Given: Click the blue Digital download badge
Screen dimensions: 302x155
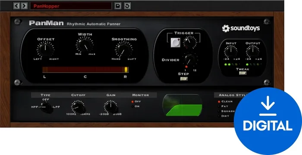Looking at the screenshot, I should [x=268, y=121].
